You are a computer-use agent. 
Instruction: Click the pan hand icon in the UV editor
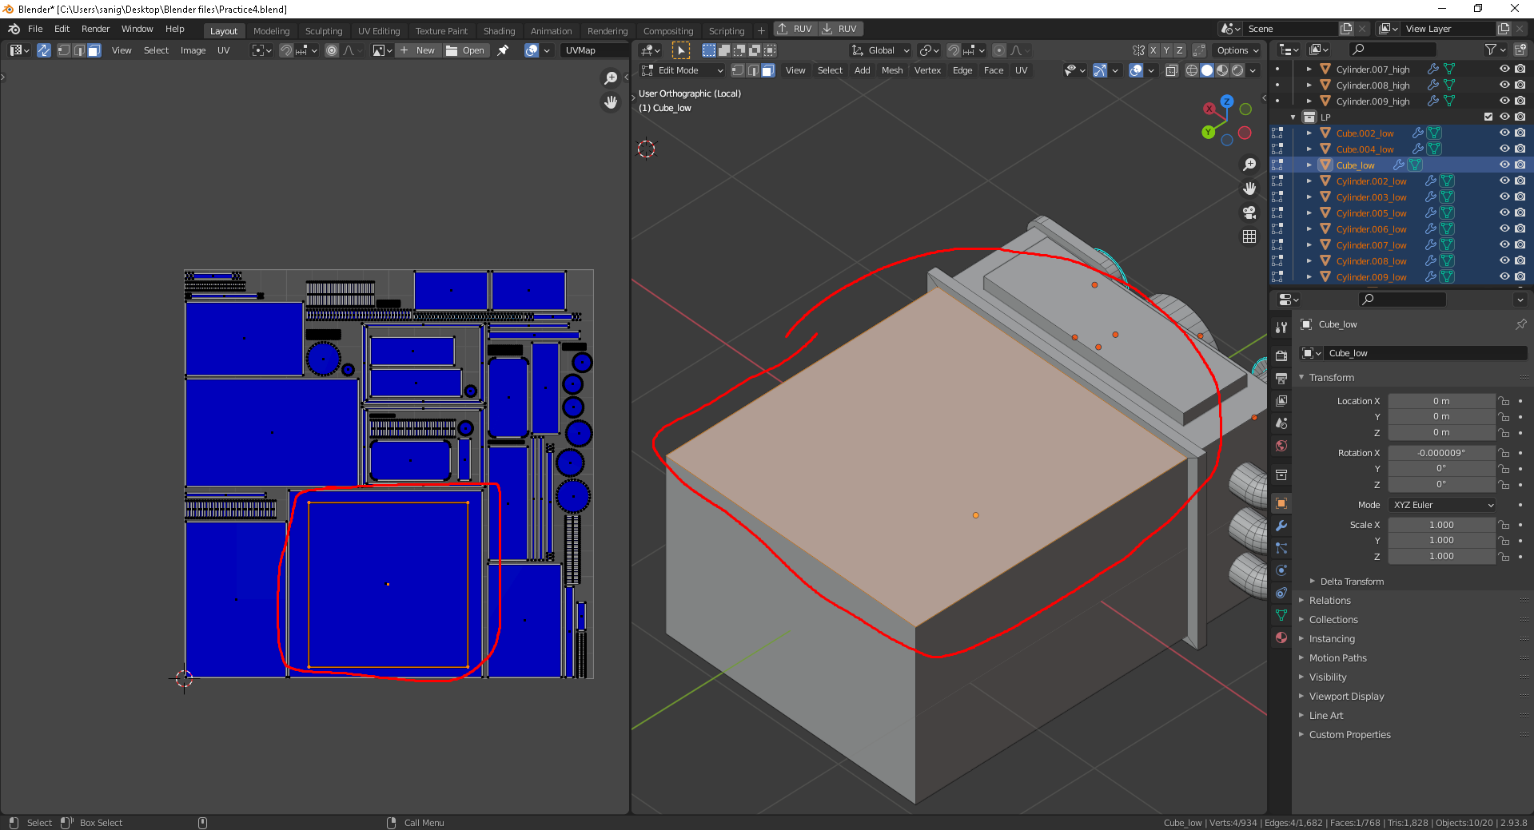(x=611, y=102)
